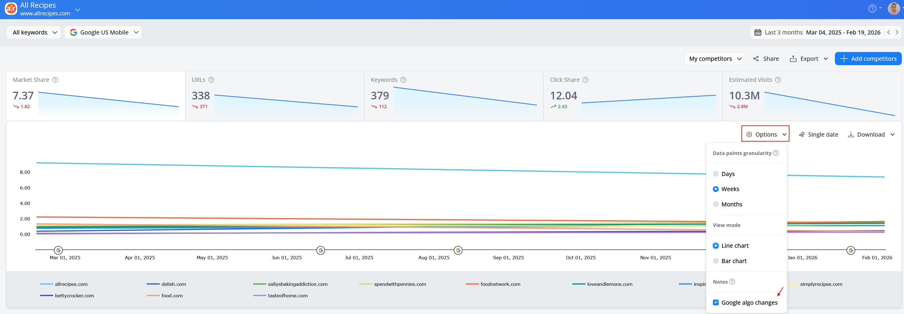The width and height of the screenshot is (904, 314).
Task: Select Weeks granularity
Action: coord(716,189)
